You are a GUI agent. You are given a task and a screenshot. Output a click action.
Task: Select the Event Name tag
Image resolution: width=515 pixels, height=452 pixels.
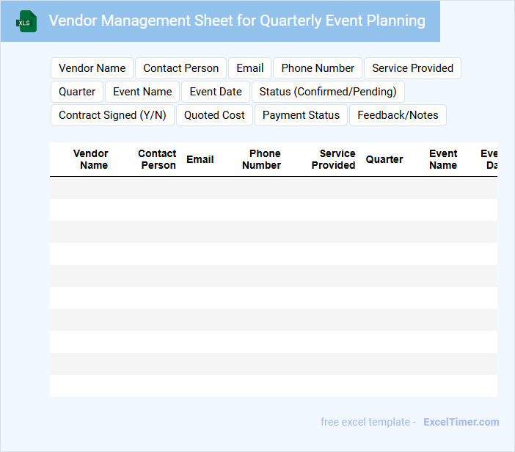click(x=142, y=92)
